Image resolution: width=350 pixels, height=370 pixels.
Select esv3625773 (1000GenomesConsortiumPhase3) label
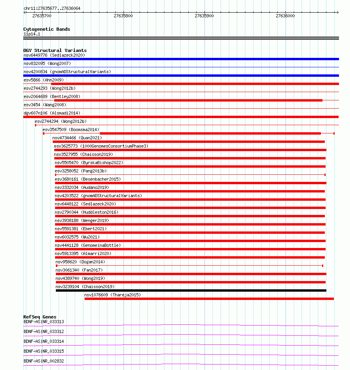pyautogui.click(x=101, y=146)
